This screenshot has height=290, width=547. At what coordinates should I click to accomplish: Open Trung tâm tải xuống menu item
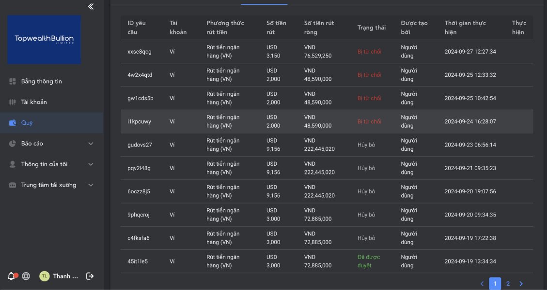tap(48, 185)
